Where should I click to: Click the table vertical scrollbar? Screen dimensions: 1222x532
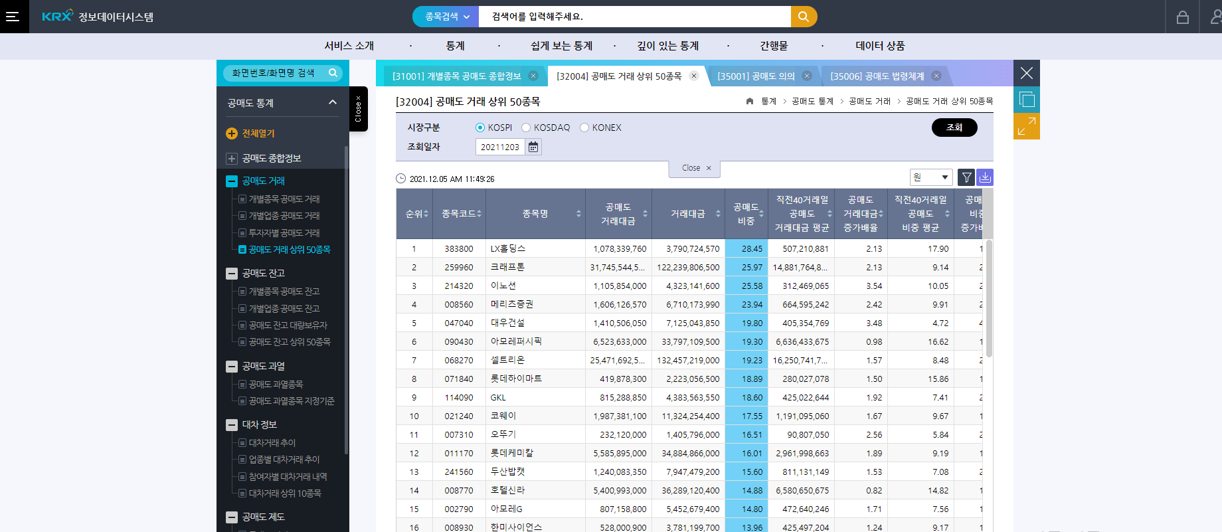pyautogui.click(x=989, y=299)
